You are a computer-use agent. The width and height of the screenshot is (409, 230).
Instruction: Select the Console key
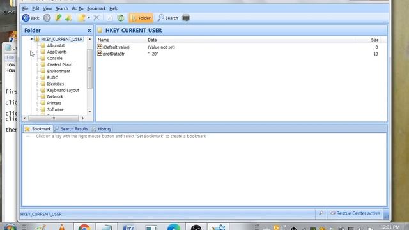54,58
